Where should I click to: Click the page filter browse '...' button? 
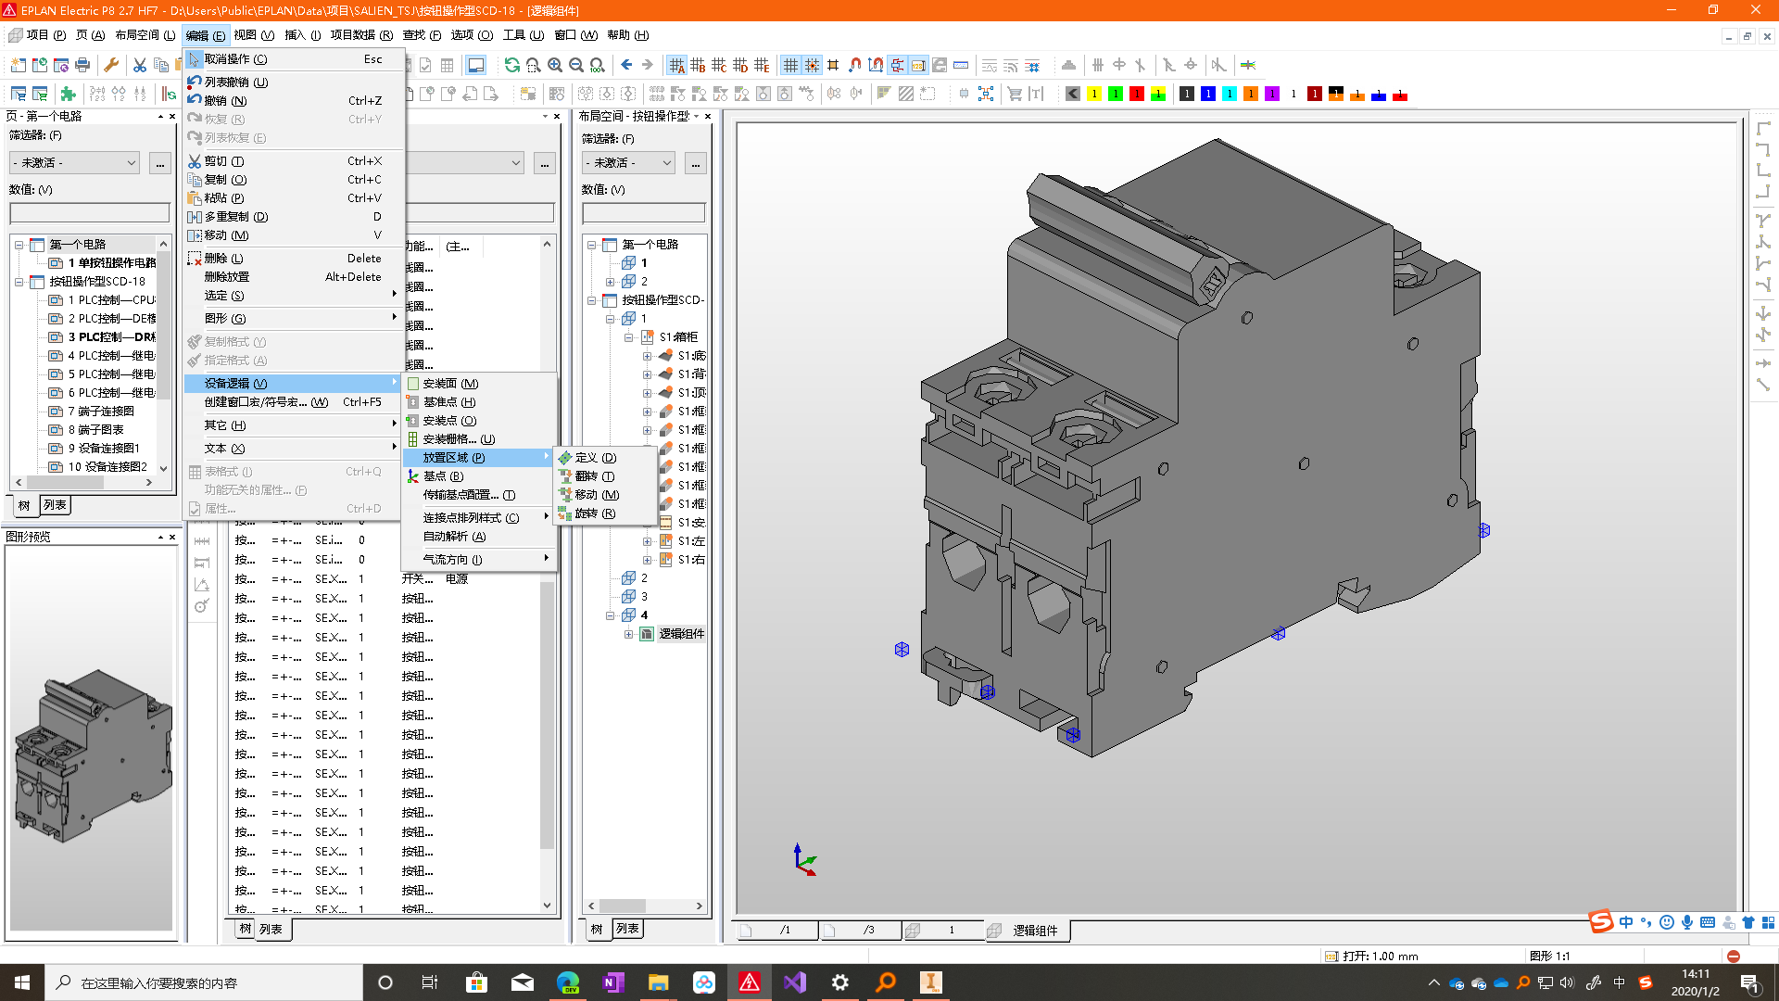[x=160, y=163]
